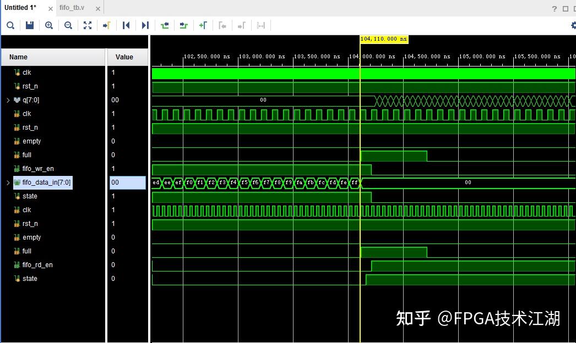Select the clk signal name

[26, 72]
